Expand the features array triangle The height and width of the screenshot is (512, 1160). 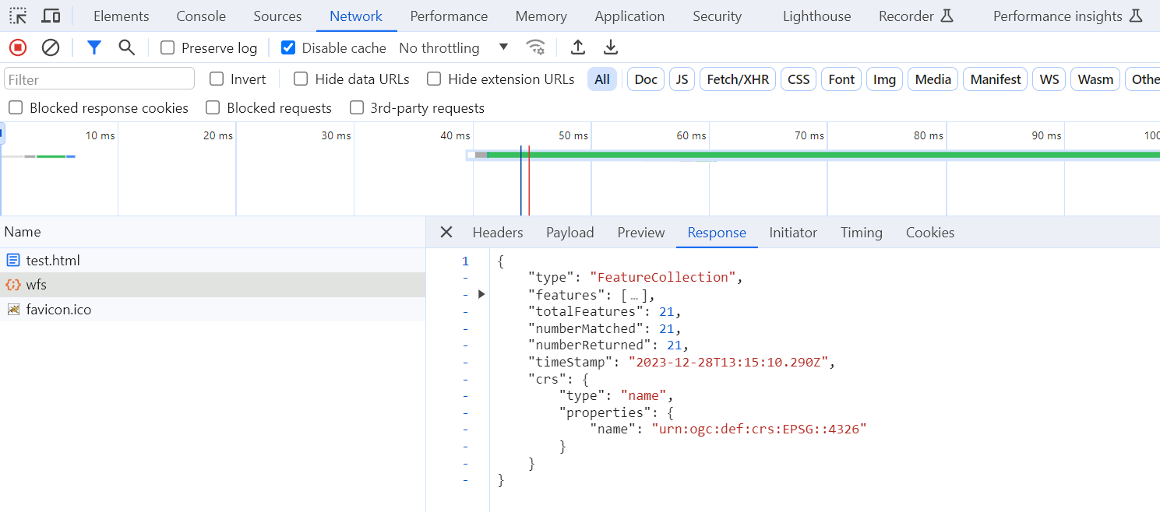481,294
